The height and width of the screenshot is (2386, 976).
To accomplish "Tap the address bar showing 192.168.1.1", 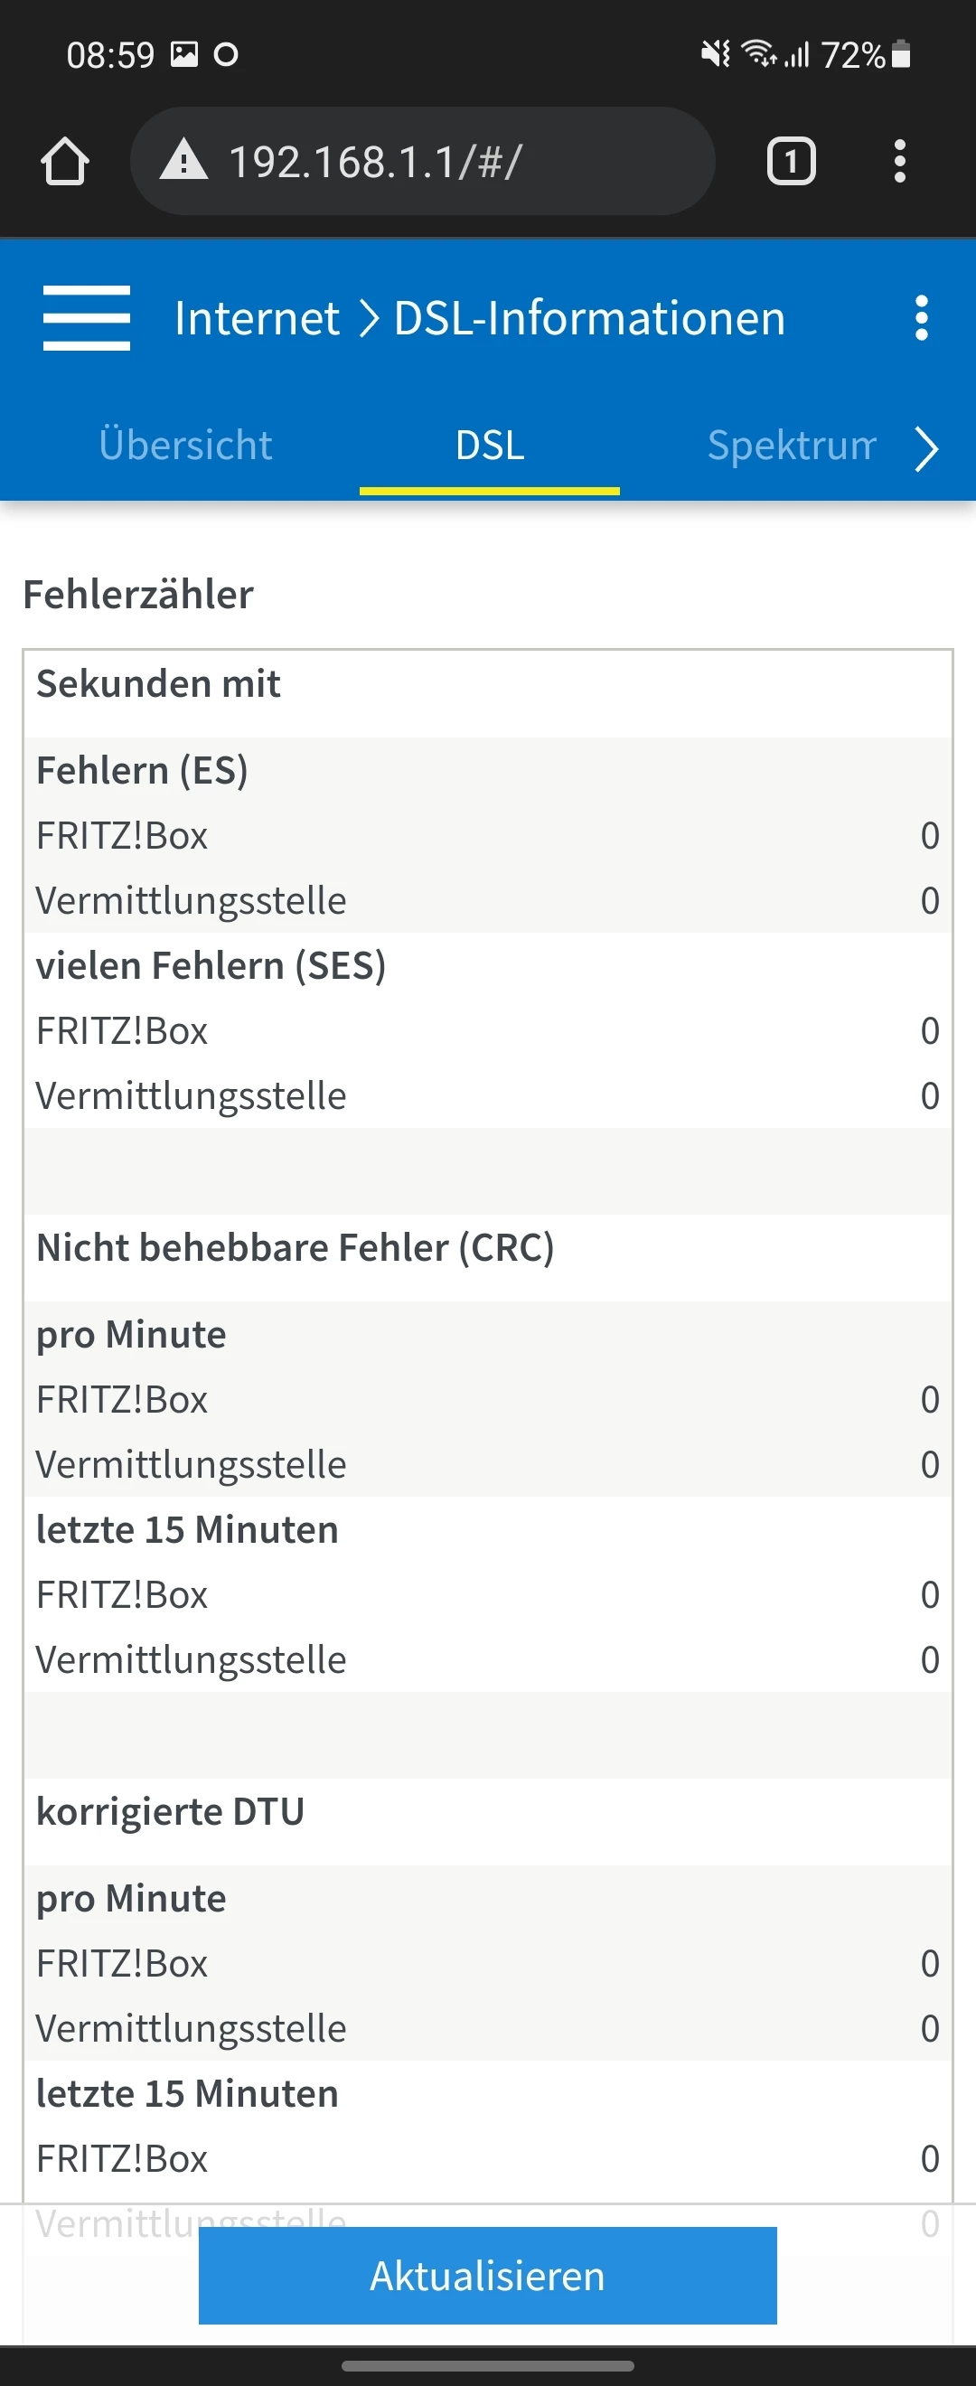I will [x=422, y=161].
